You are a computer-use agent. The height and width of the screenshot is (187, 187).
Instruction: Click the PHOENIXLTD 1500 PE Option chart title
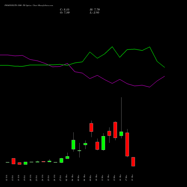[29, 6]
